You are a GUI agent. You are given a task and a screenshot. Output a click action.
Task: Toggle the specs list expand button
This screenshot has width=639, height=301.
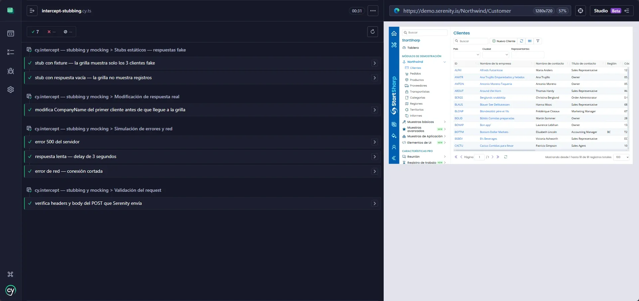coord(32,11)
